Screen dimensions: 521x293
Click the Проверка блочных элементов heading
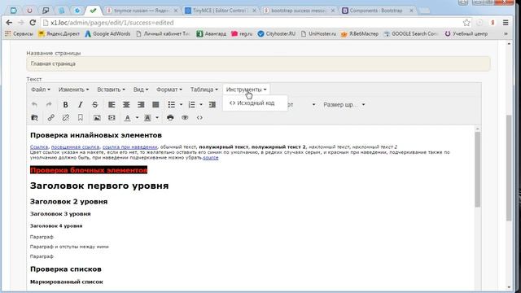(89, 170)
